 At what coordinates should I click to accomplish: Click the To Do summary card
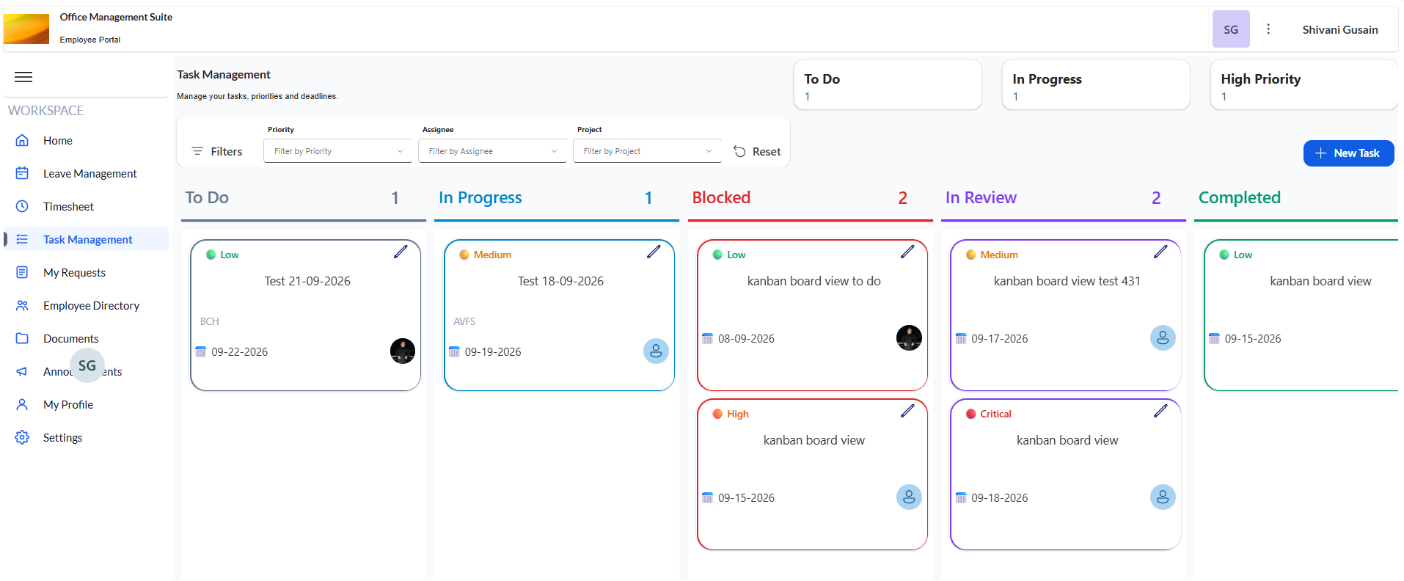tap(888, 85)
